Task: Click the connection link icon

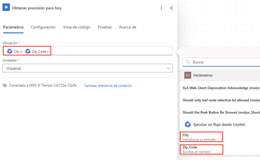Action: pos(5,85)
